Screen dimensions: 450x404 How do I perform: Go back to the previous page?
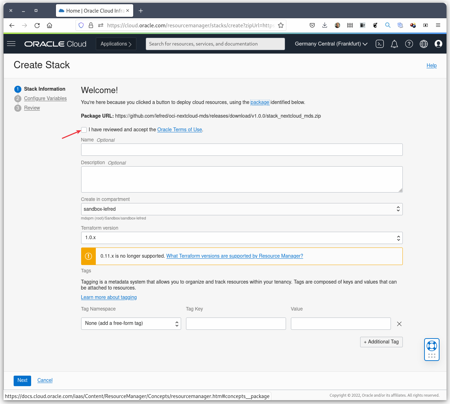[12, 25]
